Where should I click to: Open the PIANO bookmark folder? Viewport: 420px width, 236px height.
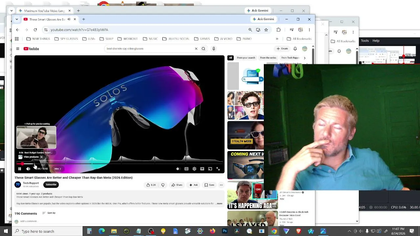point(244,39)
